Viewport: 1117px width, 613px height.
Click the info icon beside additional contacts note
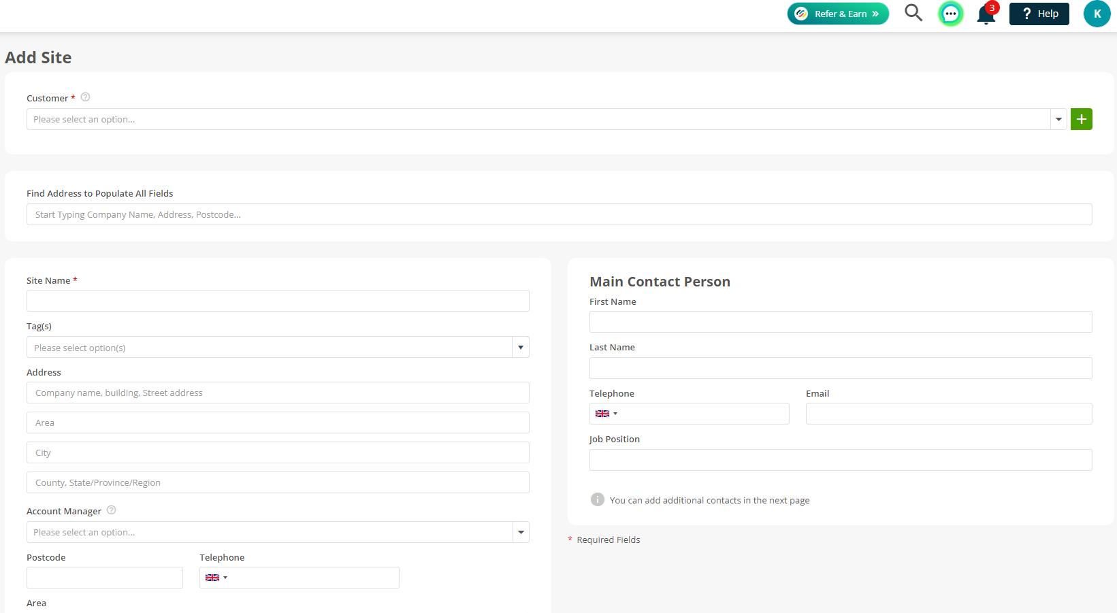click(598, 499)
